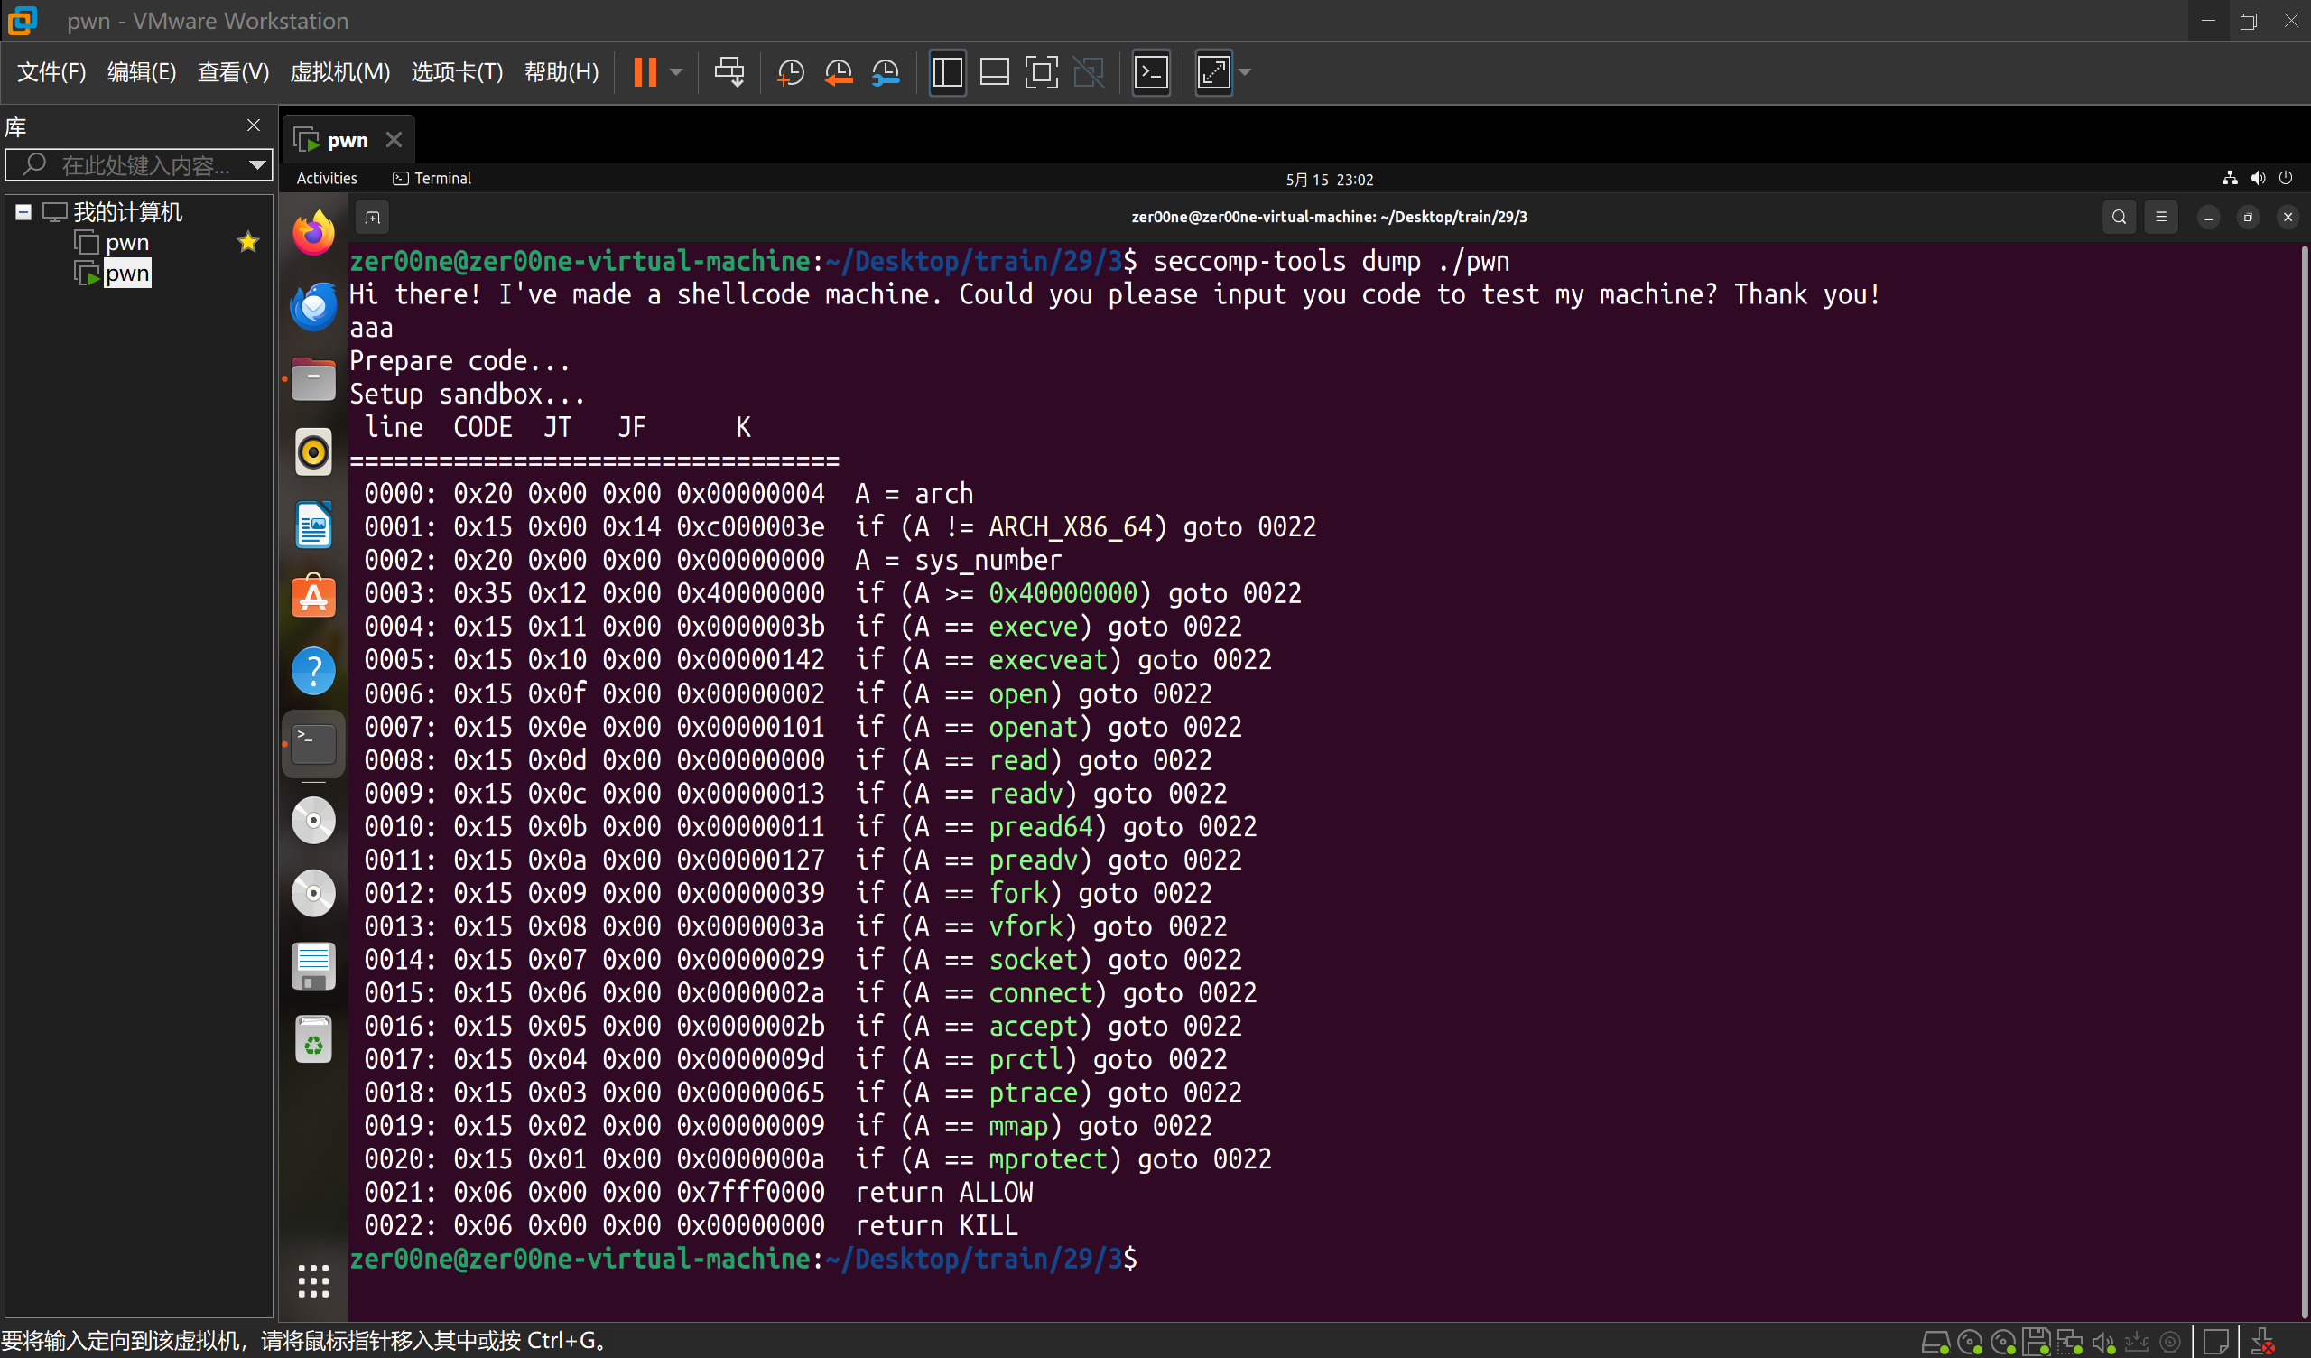The image size is (2311, 1358).
Task: Open the library search filter dropdown
Action: pos(257,165)
